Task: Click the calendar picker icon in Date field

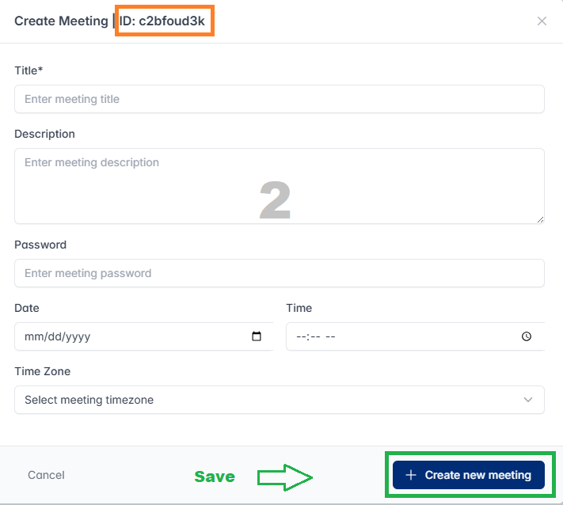Action: coord(257,336)
